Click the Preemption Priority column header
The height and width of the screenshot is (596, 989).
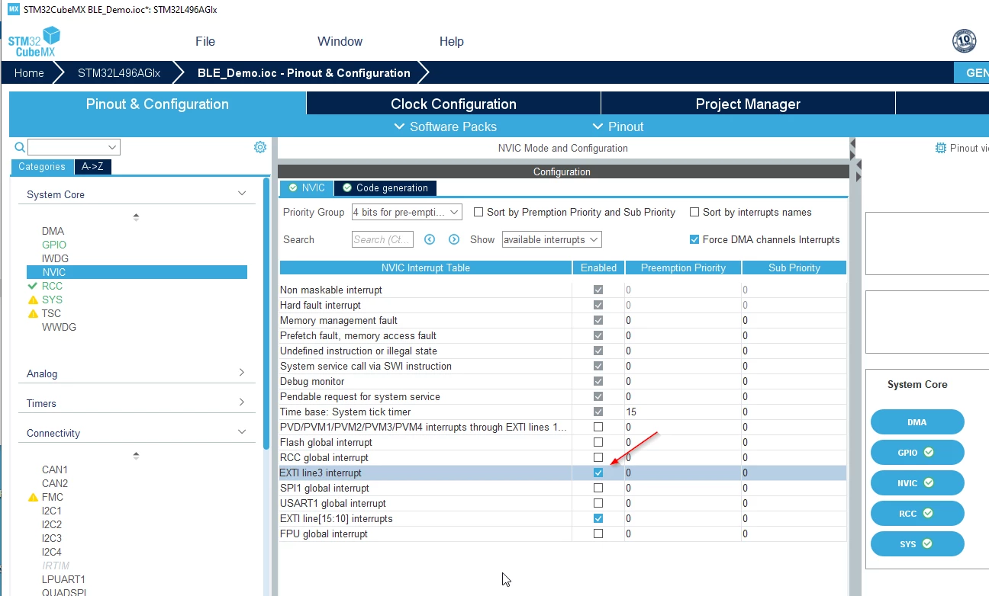pyautogui.click(x=683, y=268)
